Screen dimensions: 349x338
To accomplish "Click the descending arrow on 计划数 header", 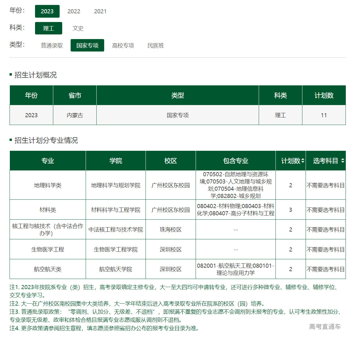I will 303,162.
